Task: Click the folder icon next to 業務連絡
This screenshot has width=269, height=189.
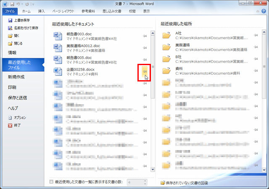Action: (x=166, y=47)
